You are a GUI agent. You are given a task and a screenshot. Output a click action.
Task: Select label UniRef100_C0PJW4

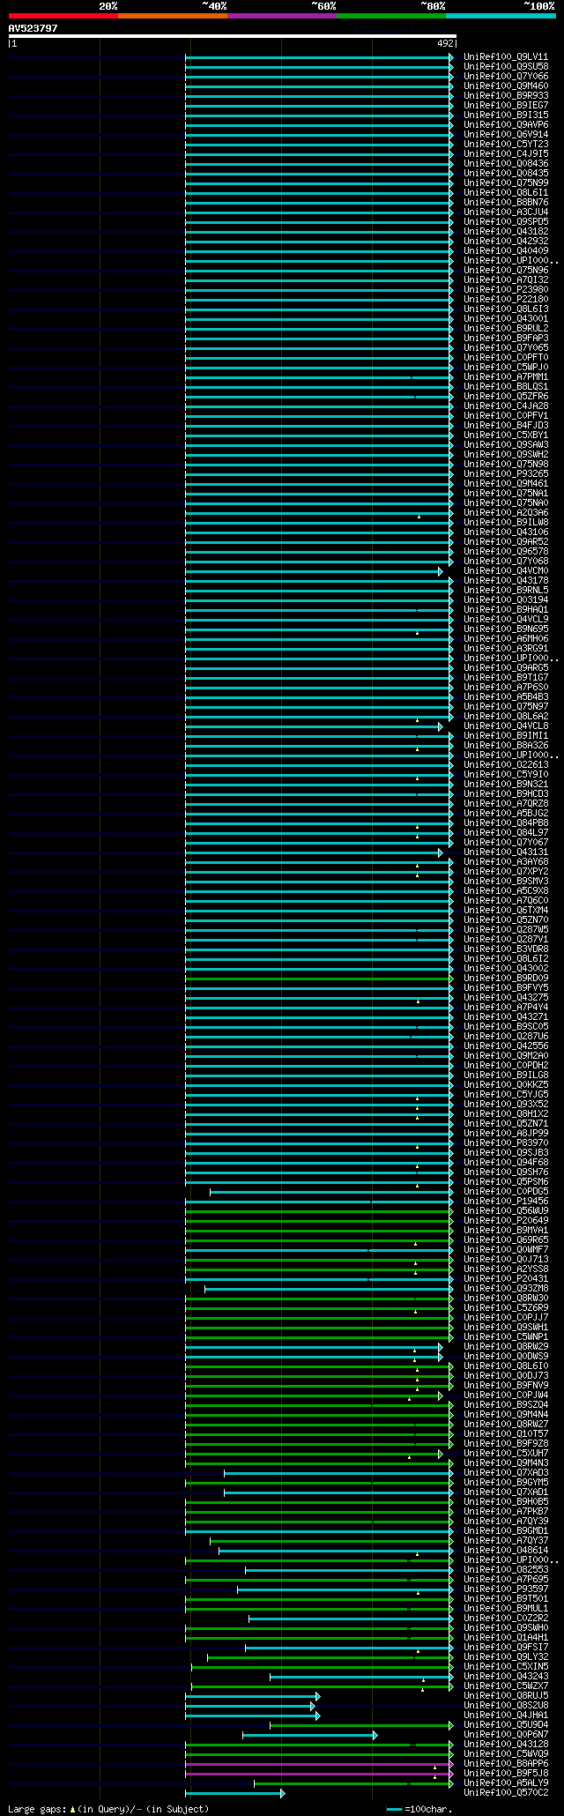[x=506, y=1395]
